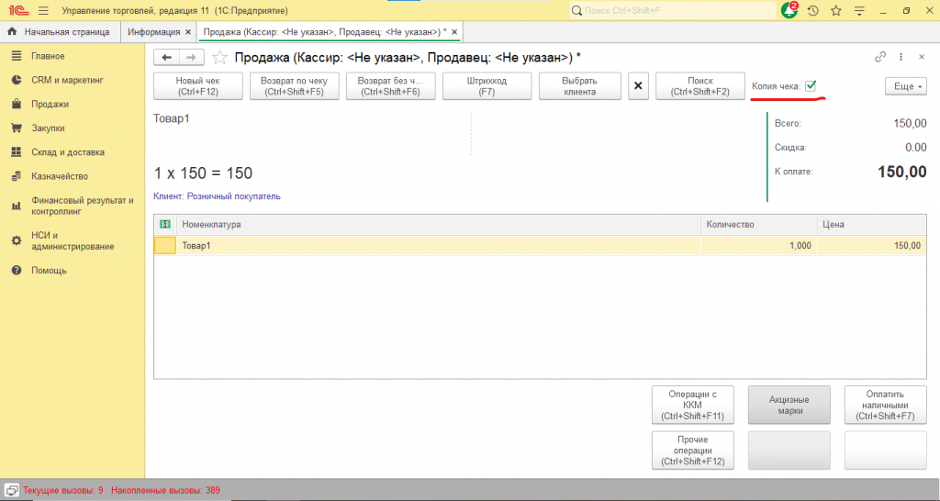This screenshot has height=501, width=940.
Task: Open form's three-dot options menu
Action: [x=901, y=57]
